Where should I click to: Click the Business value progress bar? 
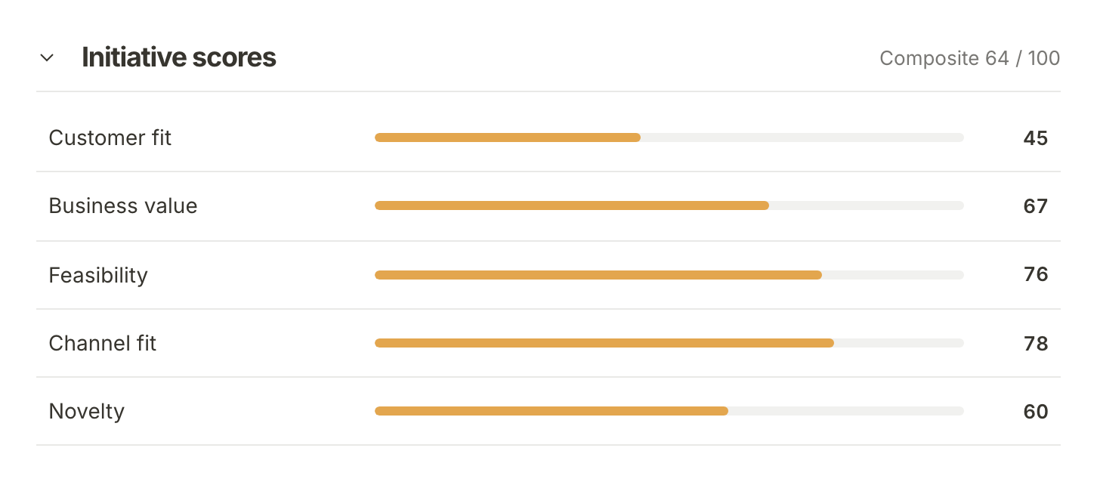coord(669,205)
